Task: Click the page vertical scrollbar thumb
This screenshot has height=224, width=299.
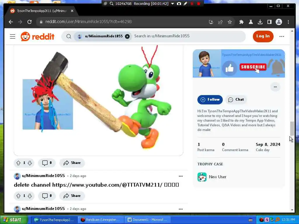Action: click(x=292, y=129)
